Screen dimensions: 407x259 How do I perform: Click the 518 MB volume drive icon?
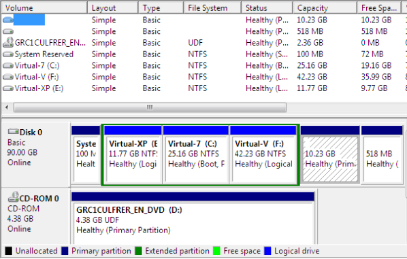tap(8, 31)
